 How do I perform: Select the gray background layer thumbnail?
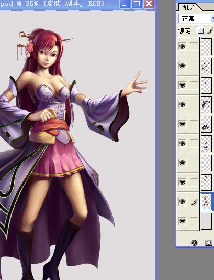point(207,221)
